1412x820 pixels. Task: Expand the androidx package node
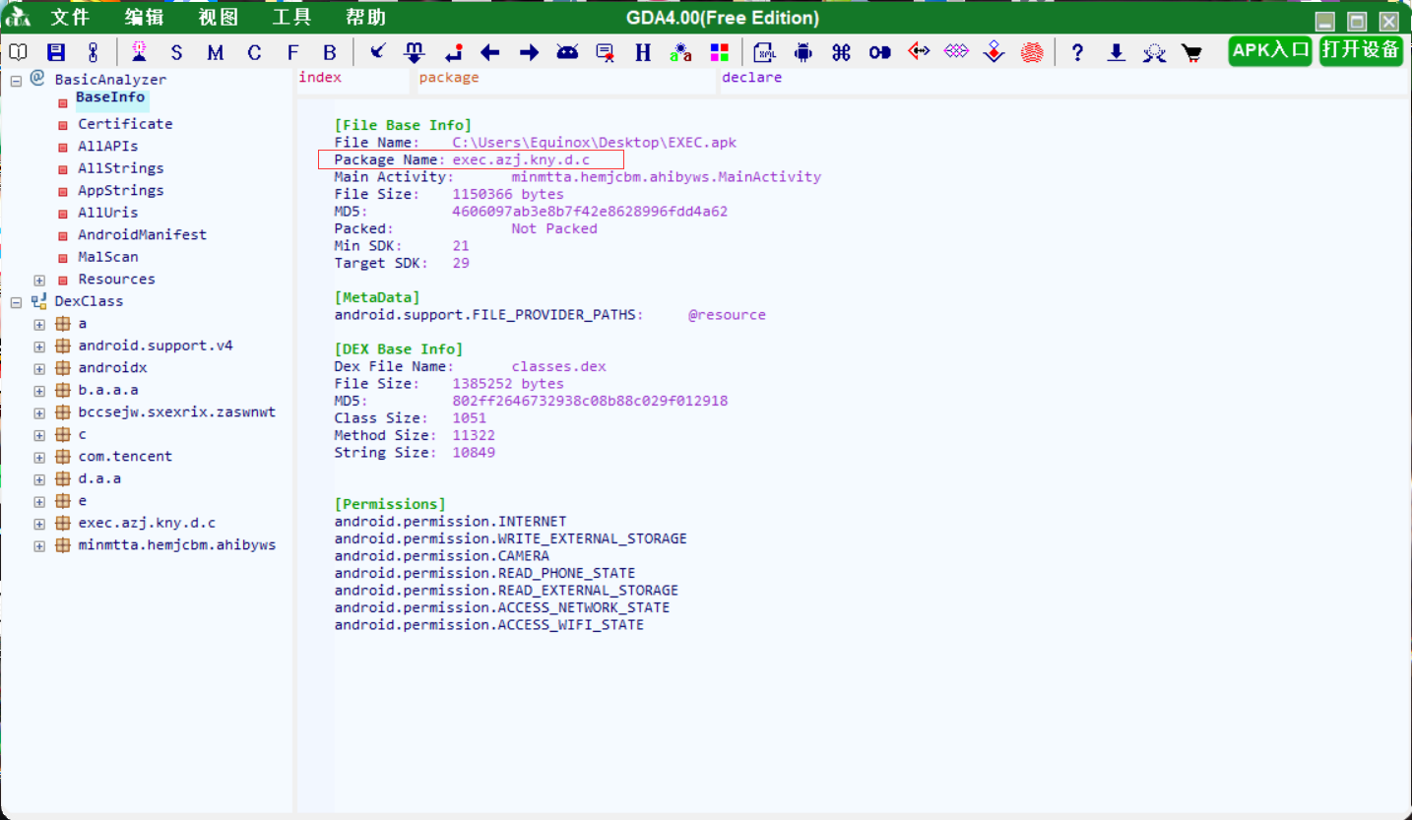[x=39, y=369]
